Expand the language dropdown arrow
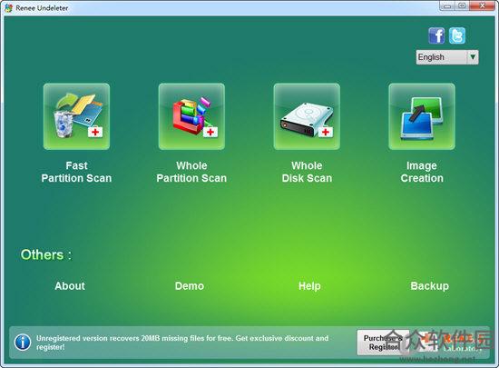The image size is (499, 368). coord(473,57)
